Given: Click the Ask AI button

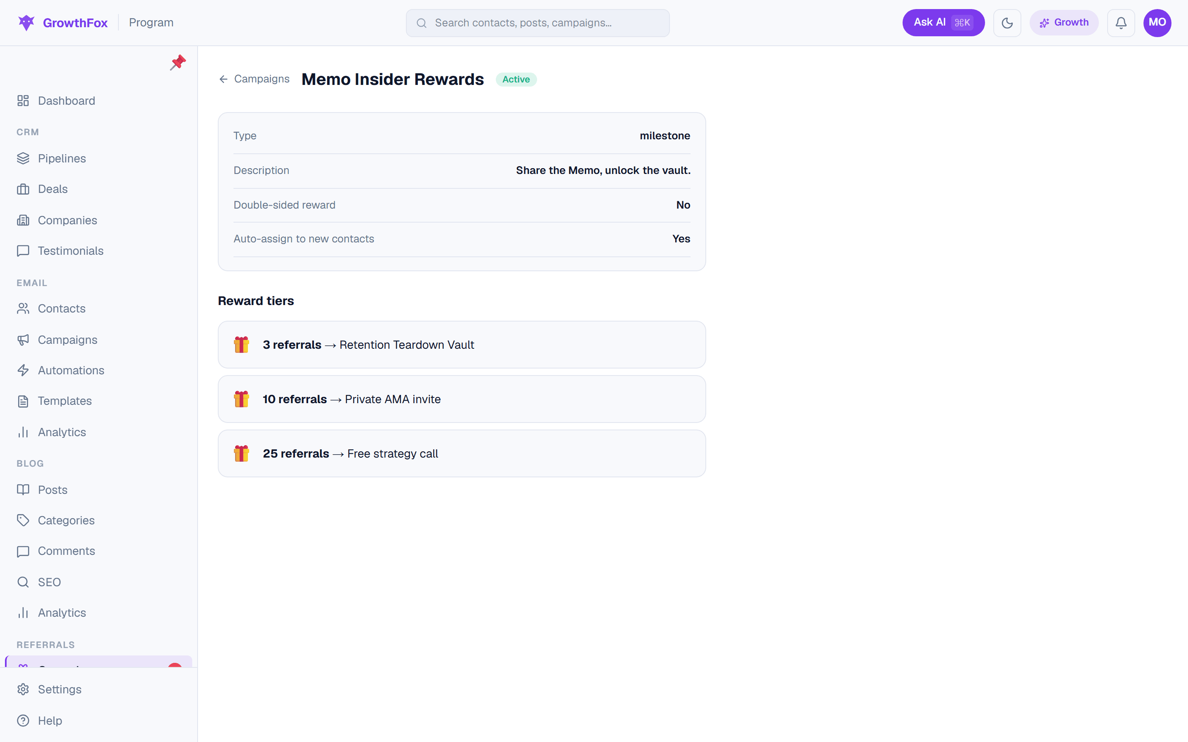Looking at the screenshot, I should coord(943,23).
